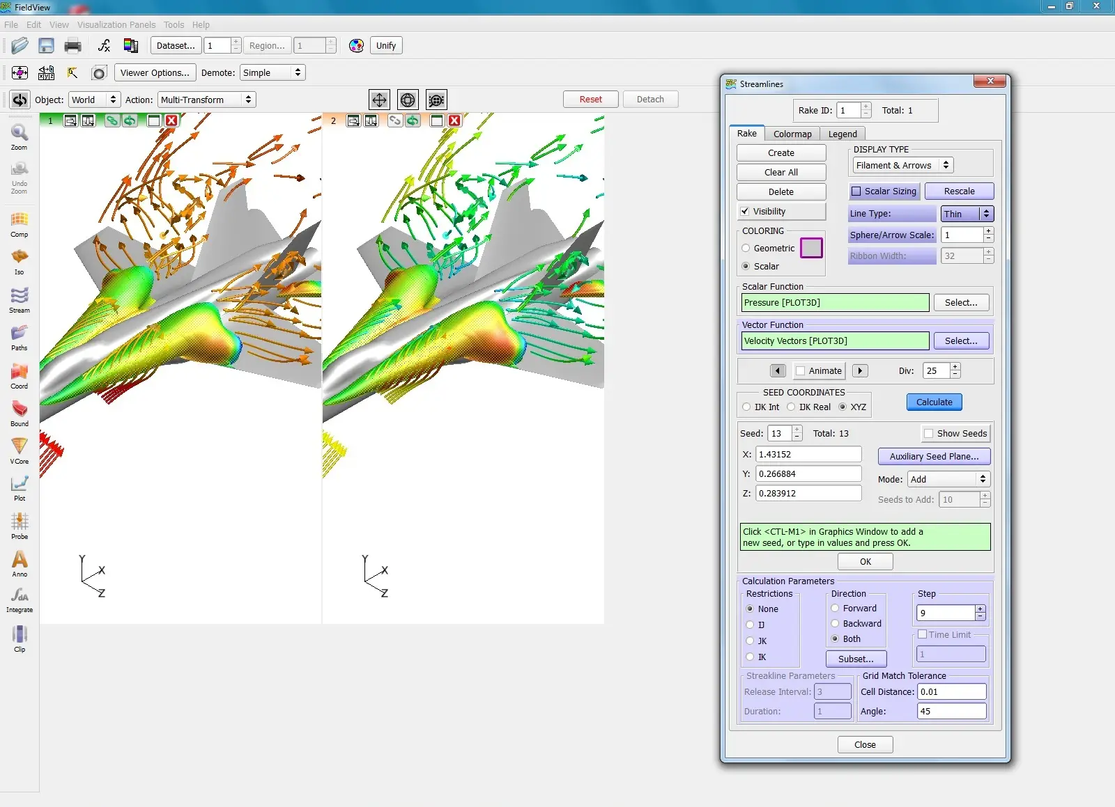This screenshot has width=1115, height=807.
Task: Click the printer icon
Action: tap(72, 46)
